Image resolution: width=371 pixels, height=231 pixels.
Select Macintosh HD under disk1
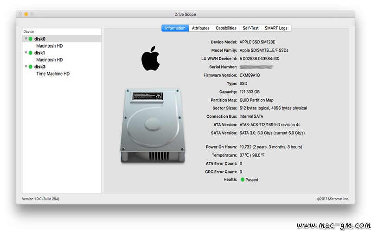[50, 60]
